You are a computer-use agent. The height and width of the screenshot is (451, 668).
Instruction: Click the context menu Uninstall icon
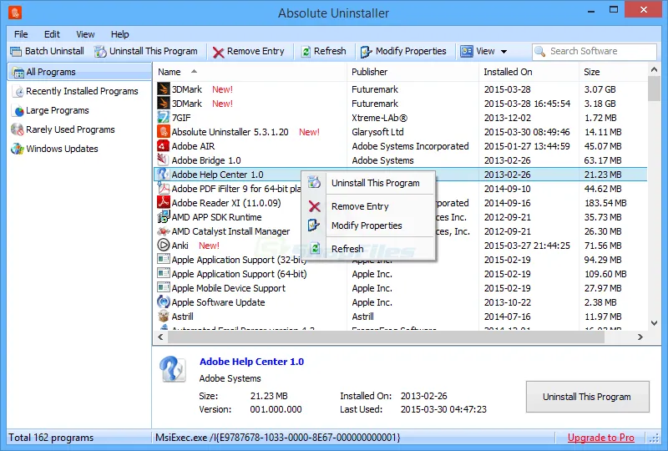[x=314, y=182]
